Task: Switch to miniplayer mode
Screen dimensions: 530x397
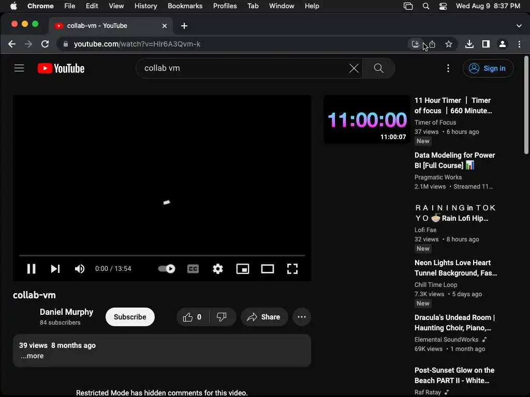Action: coord(243,269)
